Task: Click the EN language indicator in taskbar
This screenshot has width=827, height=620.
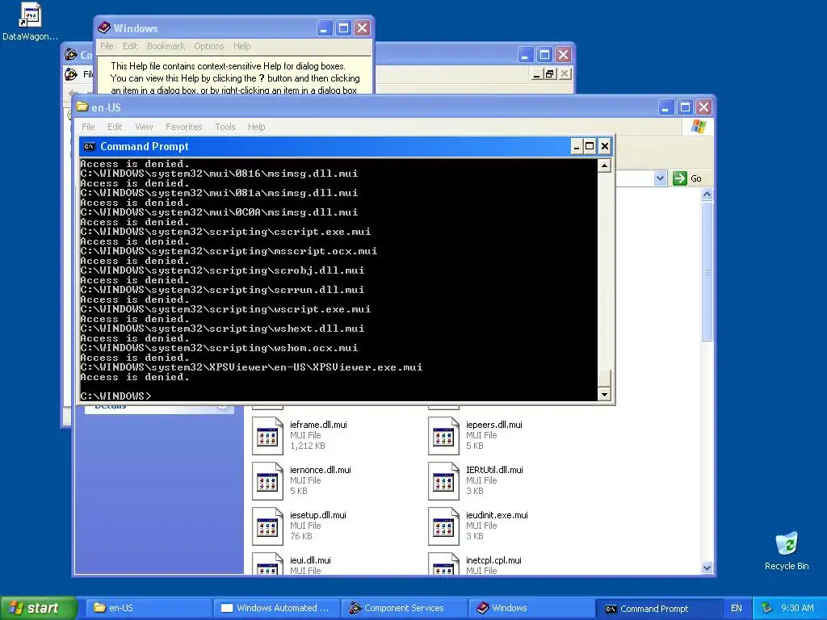Action: point(736,608)
